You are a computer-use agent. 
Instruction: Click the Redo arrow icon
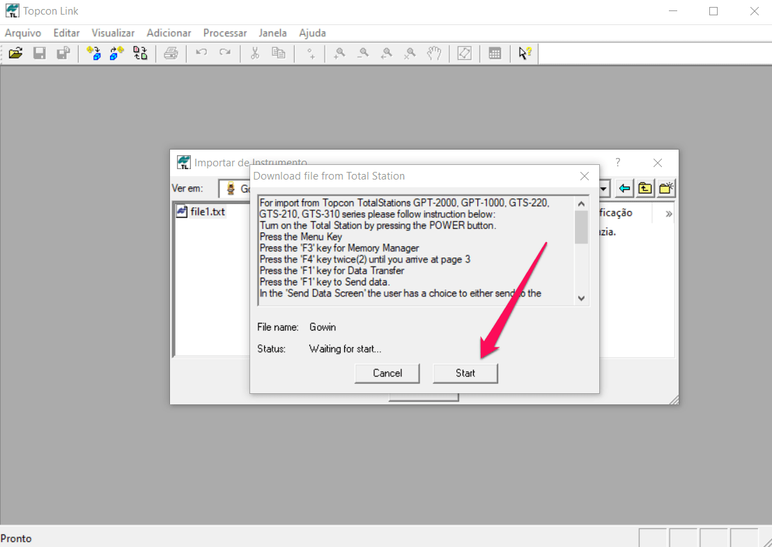[225, 53]
